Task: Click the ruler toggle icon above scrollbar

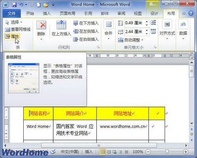Action: [191, 56]
